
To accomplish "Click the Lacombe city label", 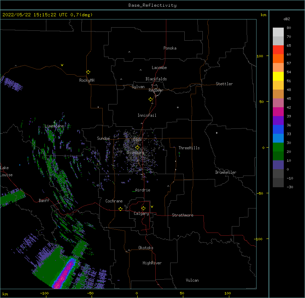I will [159, 68].
